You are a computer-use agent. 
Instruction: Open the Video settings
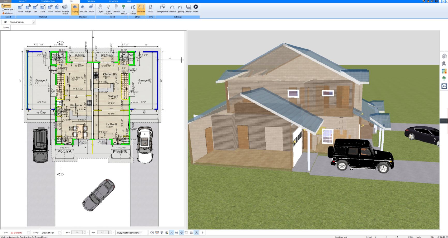click(x=196, y=8)
